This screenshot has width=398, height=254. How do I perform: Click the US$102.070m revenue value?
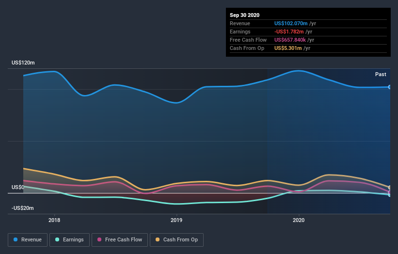click(291, 23)
